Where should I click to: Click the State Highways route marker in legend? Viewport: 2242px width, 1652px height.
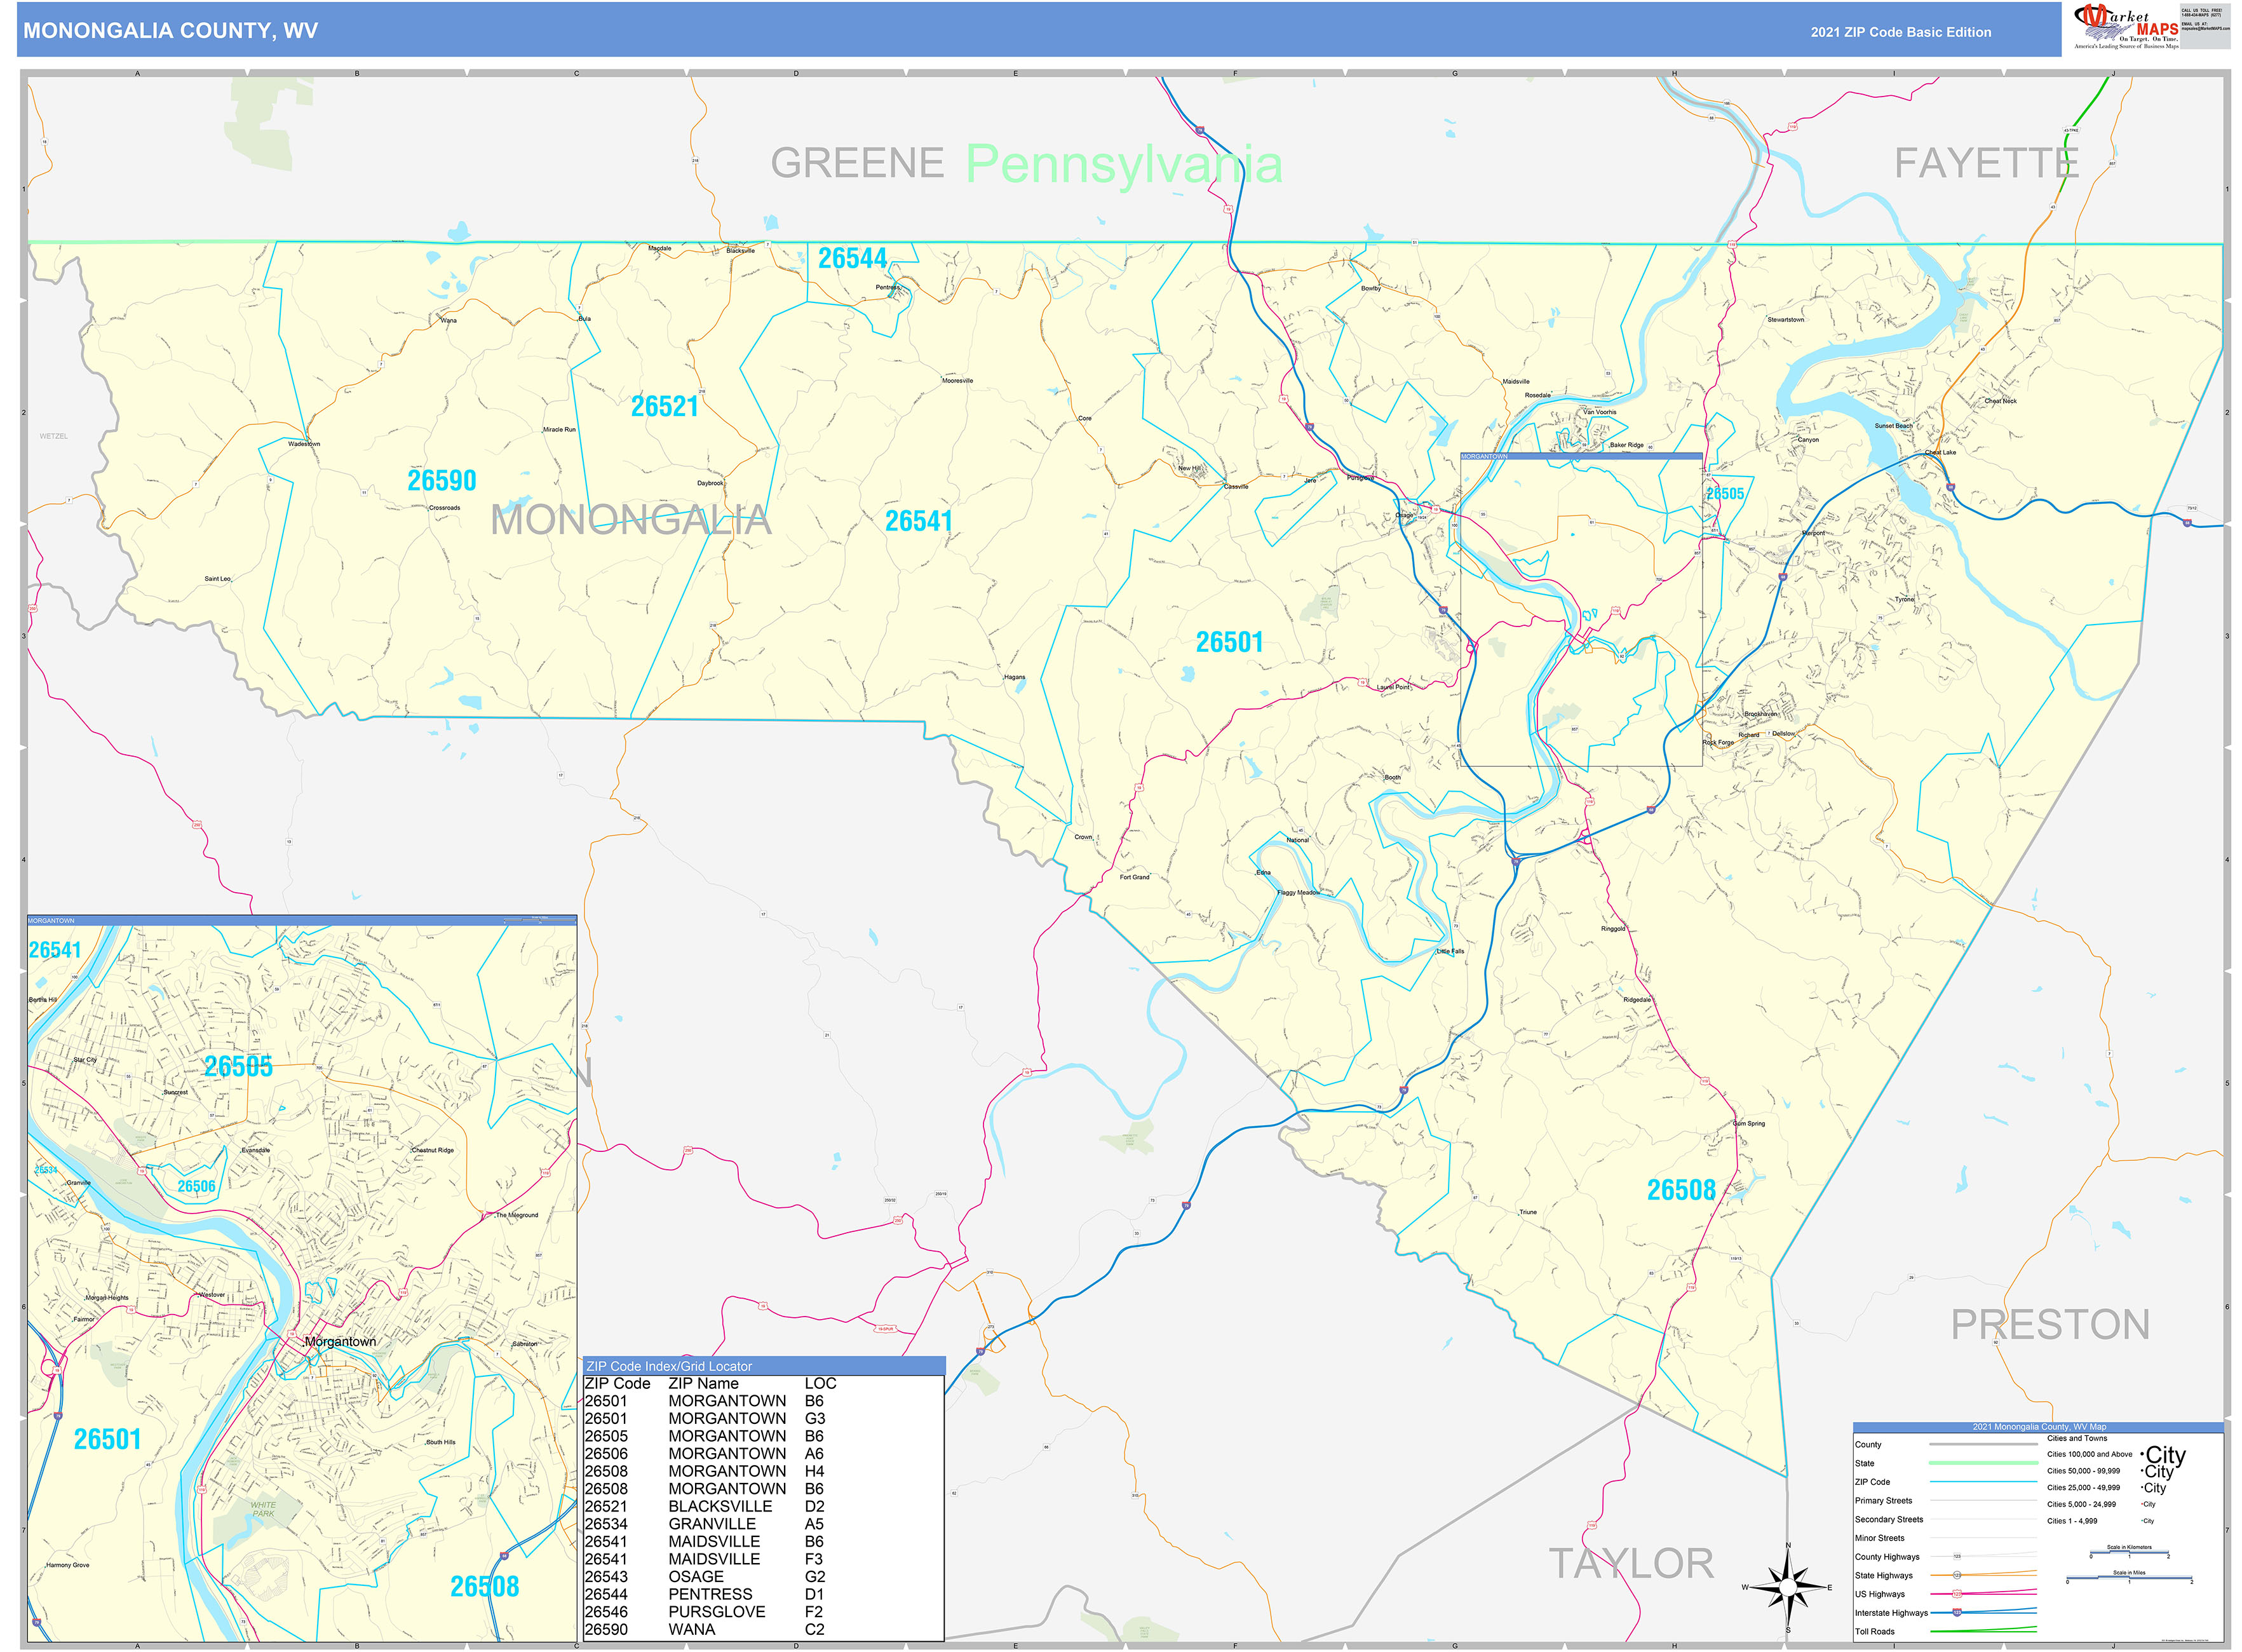point(1957,1576)
